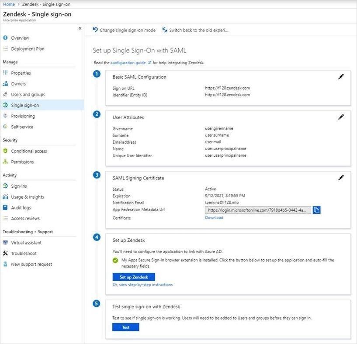Click the Emailaddress attribute label
The height and width of the screenshot is (344, 357).
[124, 142]
